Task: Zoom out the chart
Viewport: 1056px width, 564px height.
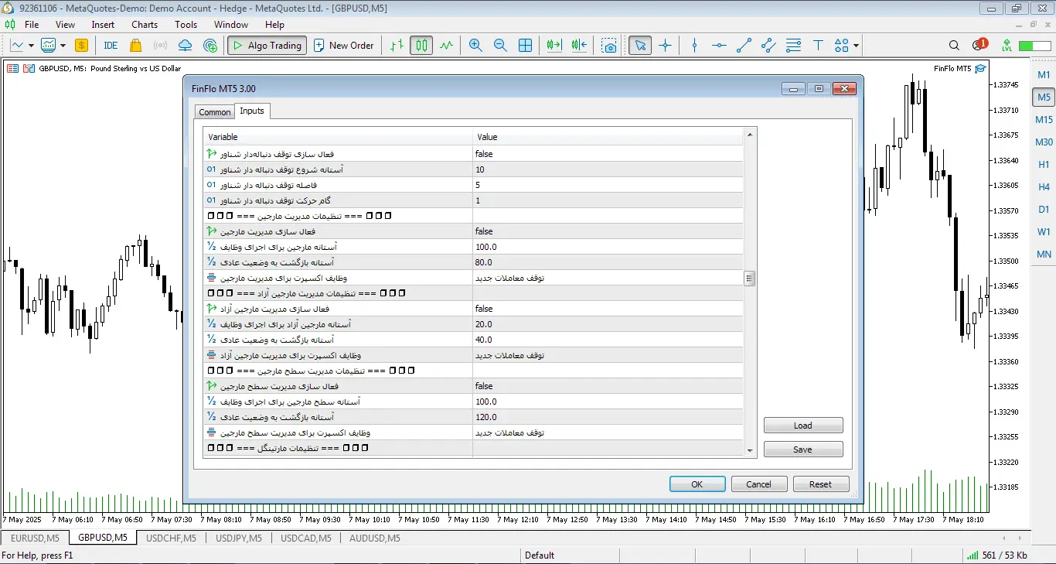Action: click(x=500, y=46)
